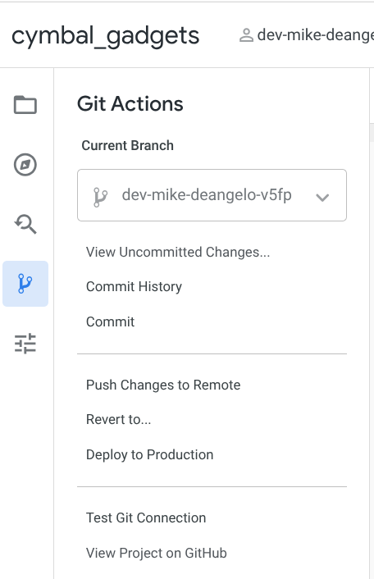Choose the Commit action
This screenshot has width=374, height=579.
111,321
